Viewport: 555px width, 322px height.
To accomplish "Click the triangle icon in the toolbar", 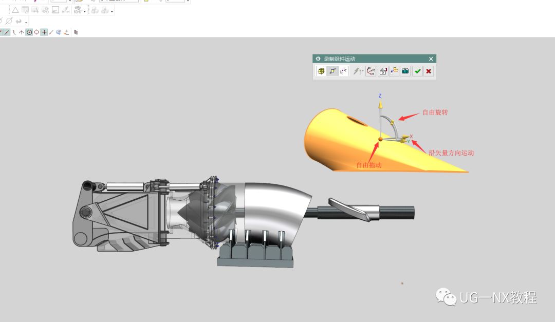I will click(x=15, y=10).
